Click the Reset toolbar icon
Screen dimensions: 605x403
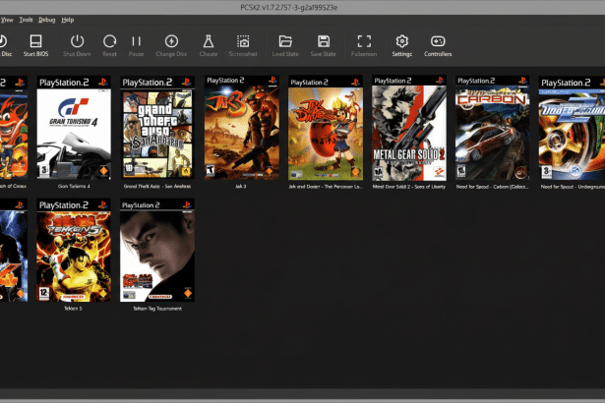[x=109, y=41]
